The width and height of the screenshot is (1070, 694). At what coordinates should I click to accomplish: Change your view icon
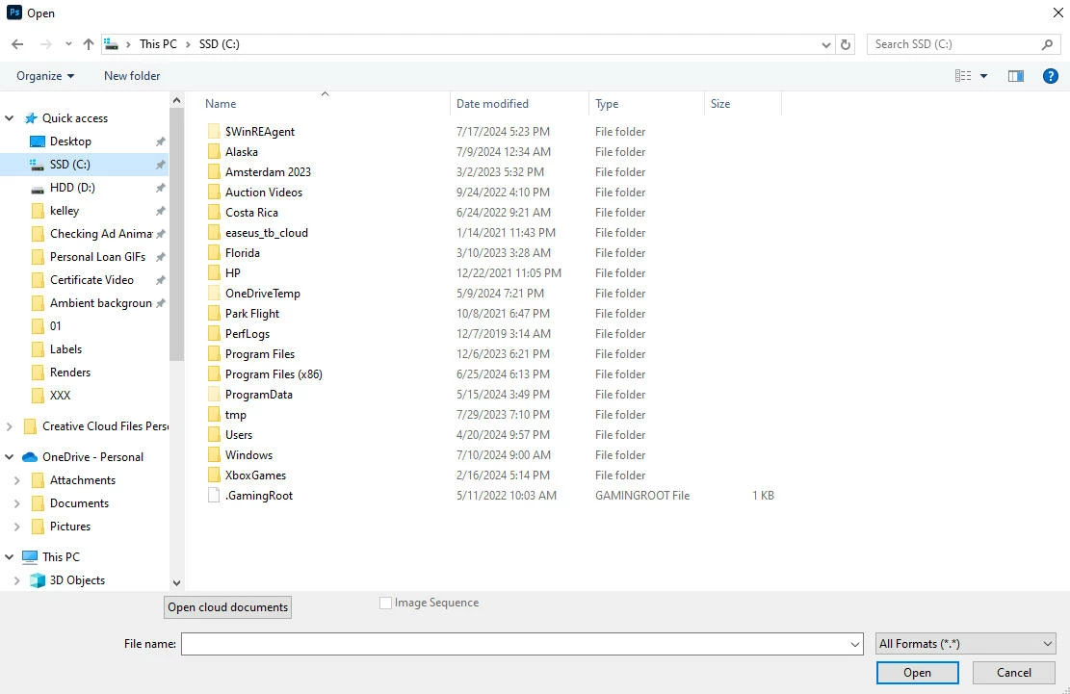pyautogui.click(x=963, y=76)
